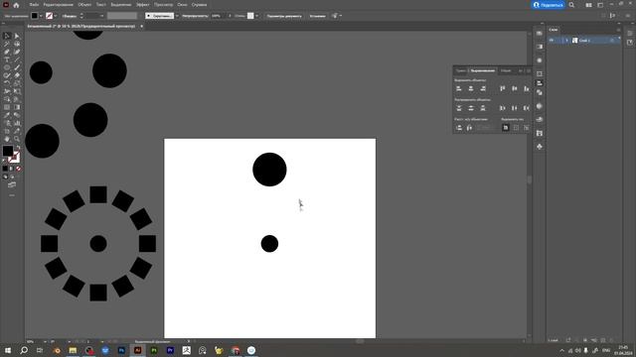Select Align to Key Object option

point(526,128)
